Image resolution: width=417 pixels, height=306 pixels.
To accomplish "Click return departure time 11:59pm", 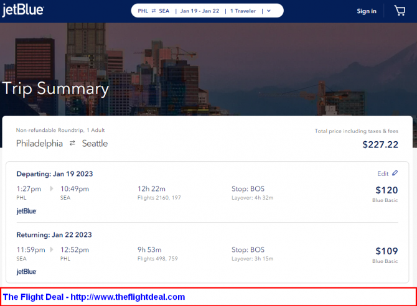I will pos(31,249).
